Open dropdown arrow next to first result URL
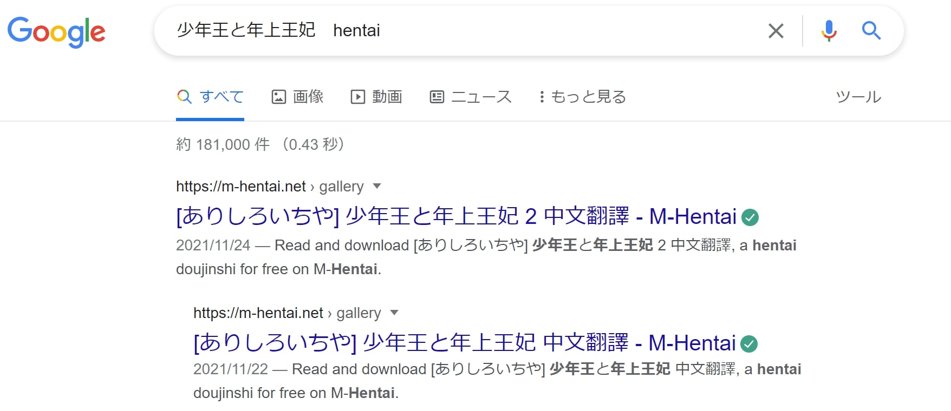951x411 pixels. 377,187
